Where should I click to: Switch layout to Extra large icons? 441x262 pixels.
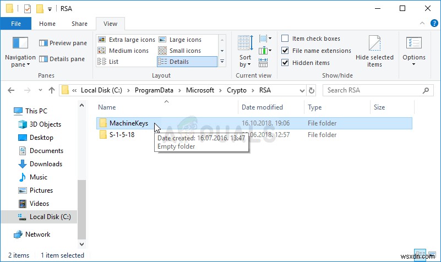click(x=127, y=40)
